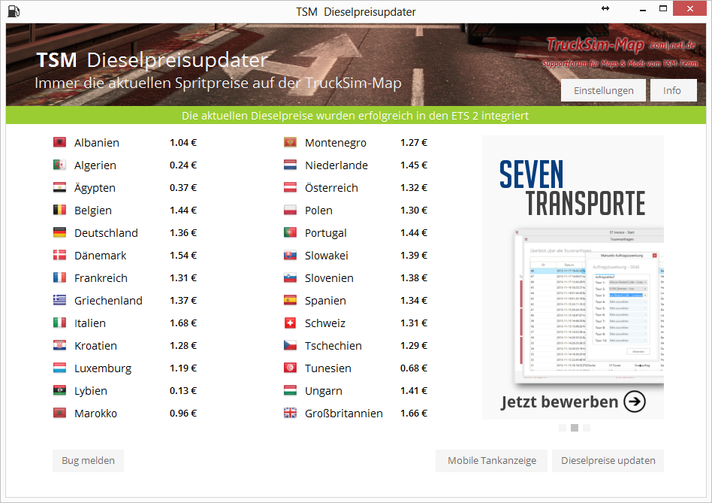Click the Supportforum subtitle under TruckSim-Map logo
Image resolution: width=712 pixels, height=503 pixels.
[x=620, y=64]
